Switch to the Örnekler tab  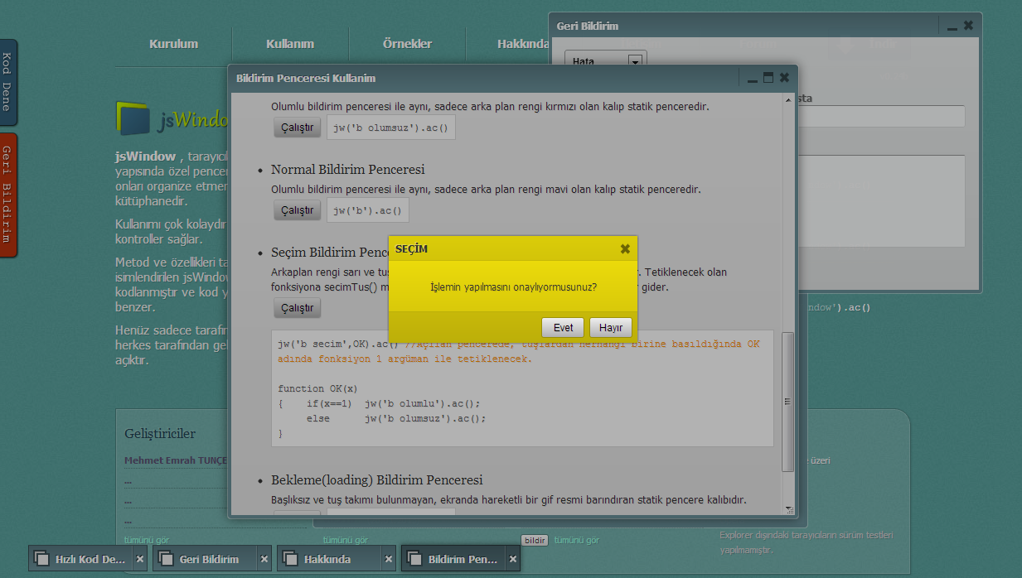click(x=407, y=44)
